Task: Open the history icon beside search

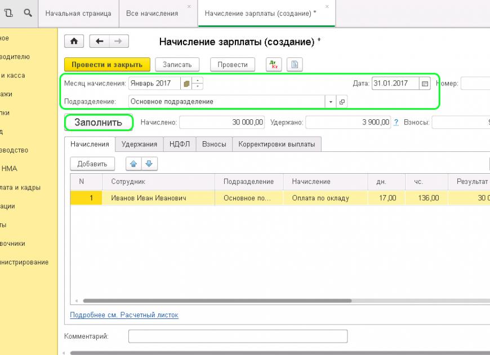Action: click(x=8, y=13)
